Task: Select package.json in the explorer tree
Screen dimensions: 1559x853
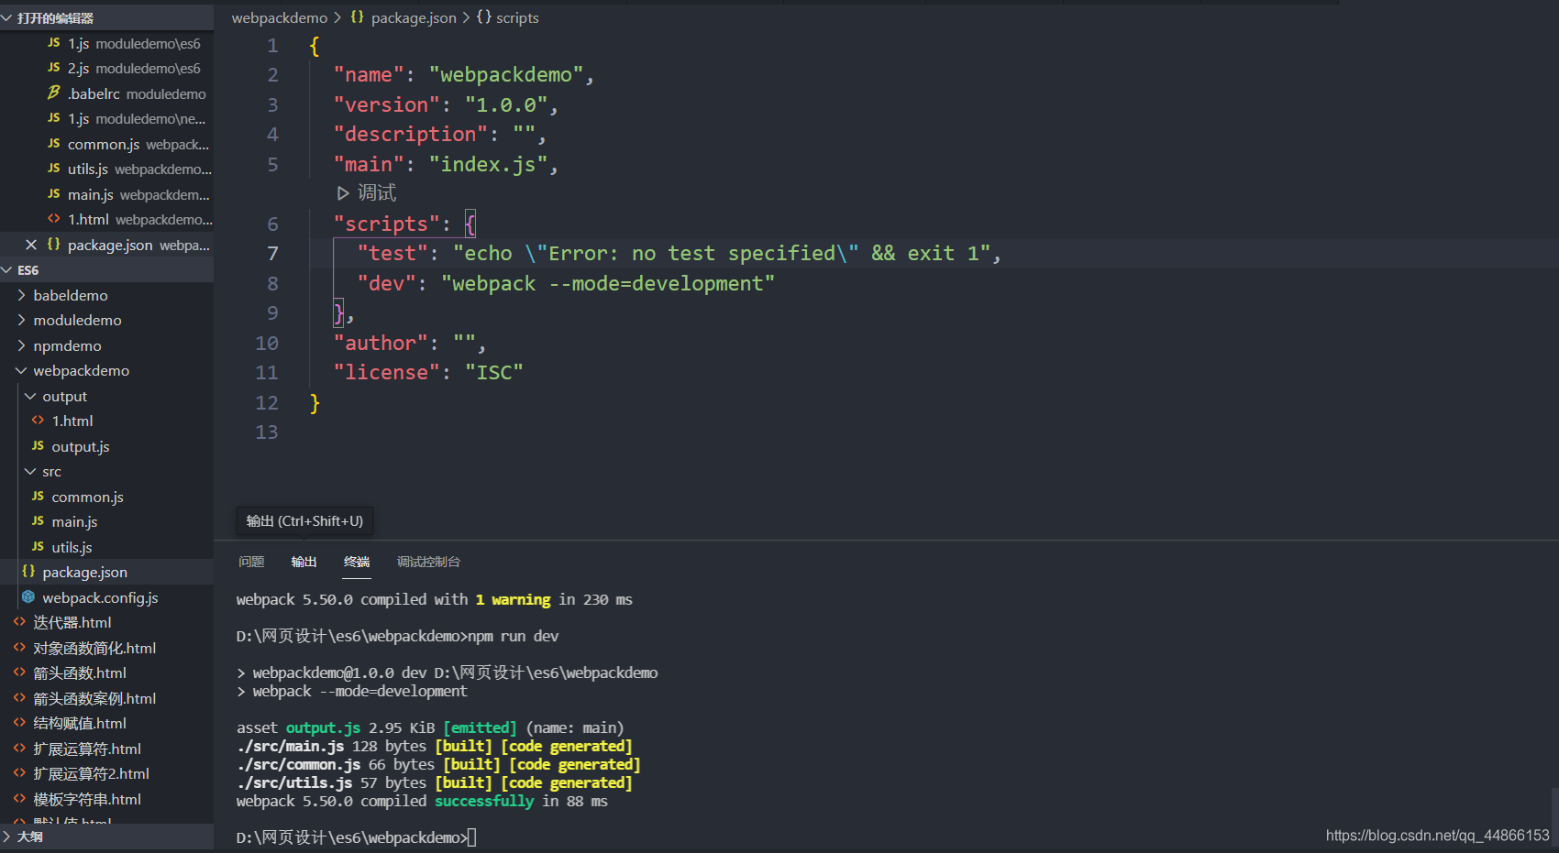Action: [x=106, y=572]
